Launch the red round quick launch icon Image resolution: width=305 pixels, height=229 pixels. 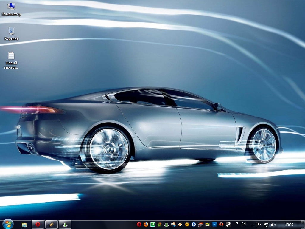click(x=221, y=224)
